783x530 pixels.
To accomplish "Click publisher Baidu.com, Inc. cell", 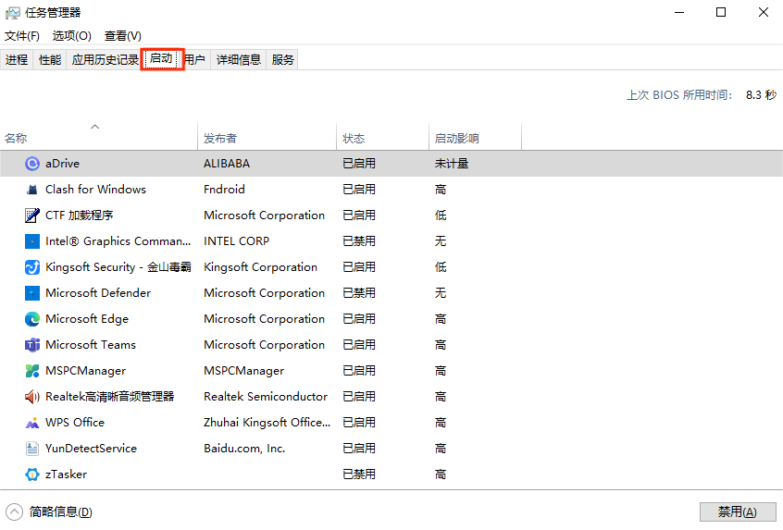I will point(244,449).
